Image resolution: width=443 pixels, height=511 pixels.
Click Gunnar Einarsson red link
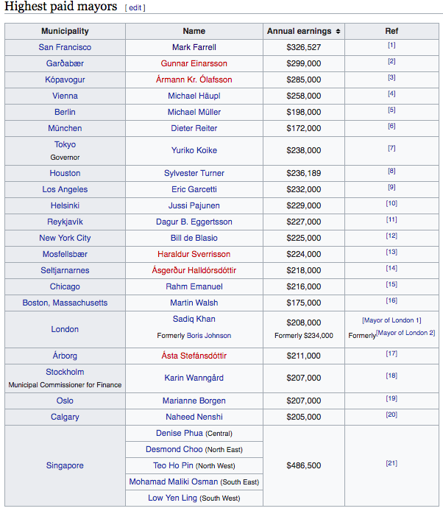[194, 63]
